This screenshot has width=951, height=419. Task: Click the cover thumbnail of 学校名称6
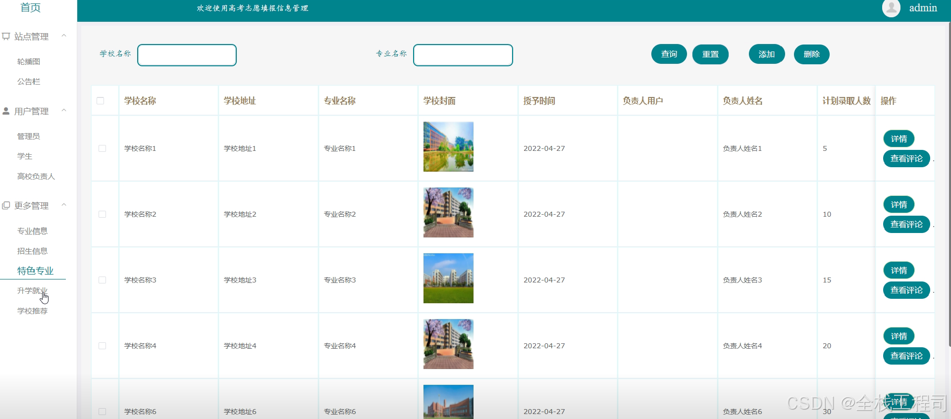point(448,402)
